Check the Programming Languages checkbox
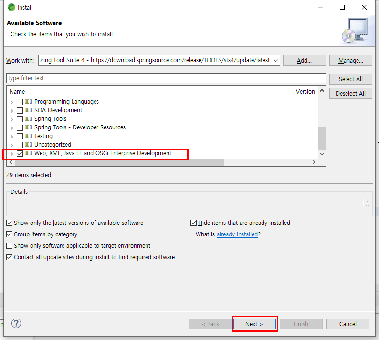This screenshot has height=340, width=379. [x=20, y=102]
